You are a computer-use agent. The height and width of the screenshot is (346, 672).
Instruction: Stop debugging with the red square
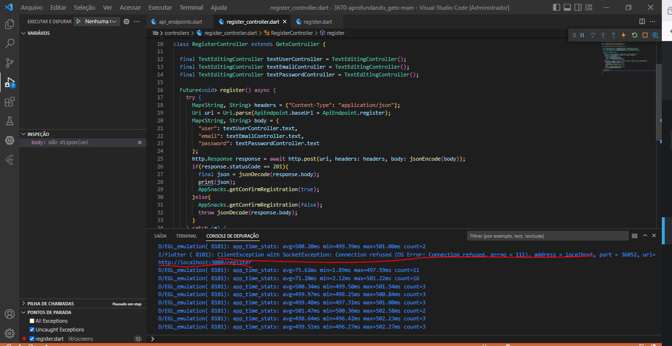tap(645, 35)
